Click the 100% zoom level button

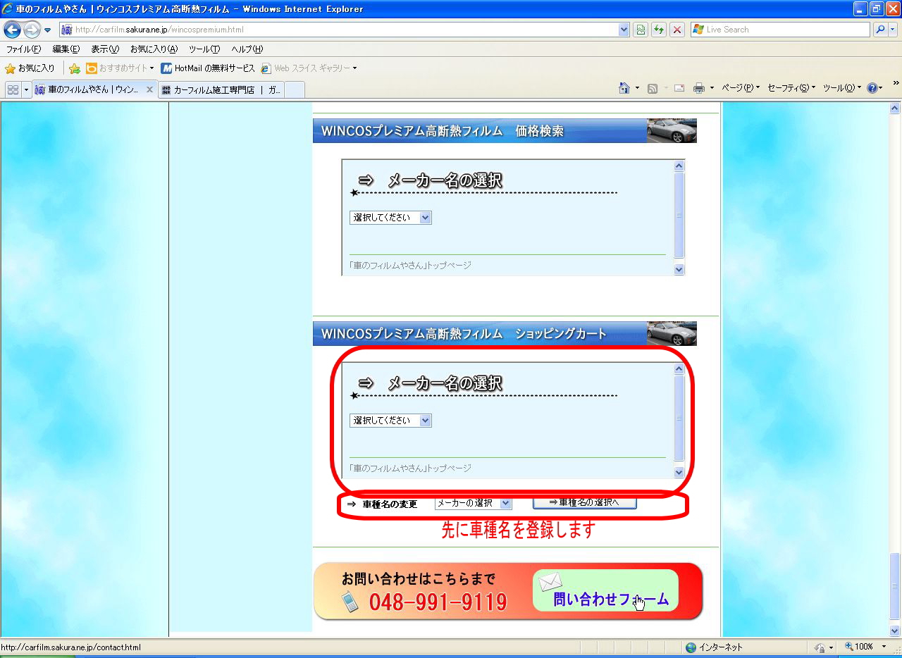click(x=859, y=647)
